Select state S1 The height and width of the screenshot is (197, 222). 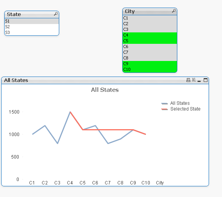point(32,21)
